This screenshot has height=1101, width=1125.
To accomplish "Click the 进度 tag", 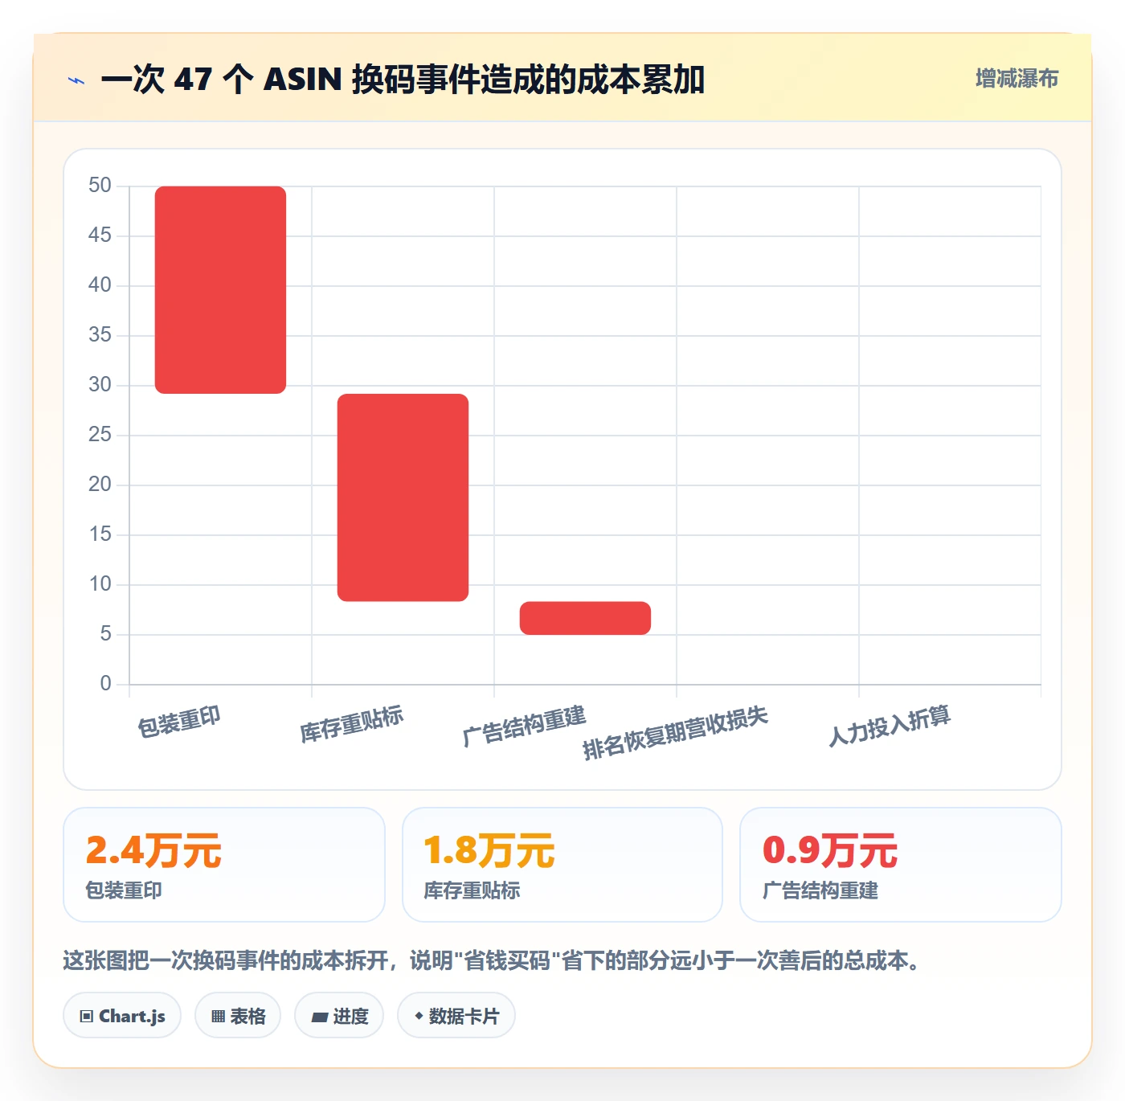I will coord(339,1016).
